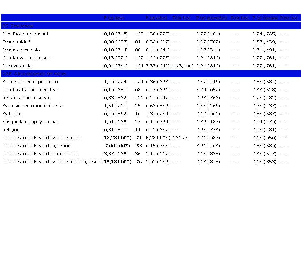Select the 'Búsqueda de apoyo social' row label
The image size is (302, 259).
(30, 122)
